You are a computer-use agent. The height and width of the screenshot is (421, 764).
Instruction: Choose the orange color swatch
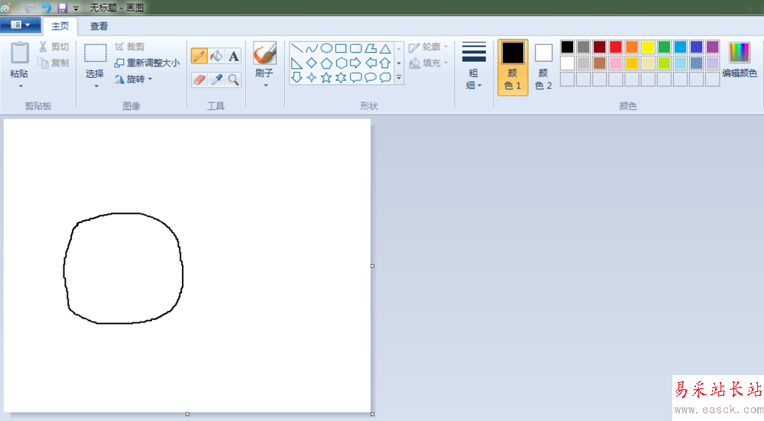(632, 47)
